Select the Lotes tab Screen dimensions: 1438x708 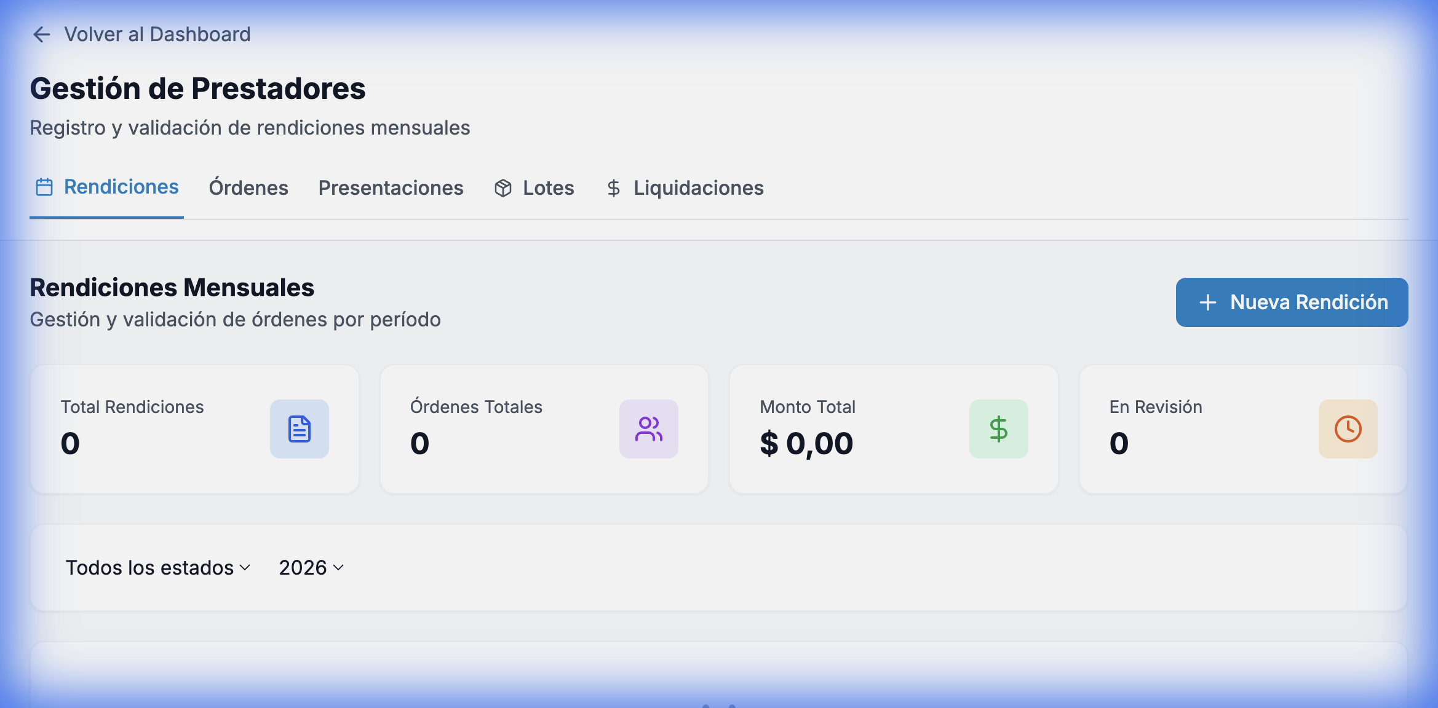[547, 187]
